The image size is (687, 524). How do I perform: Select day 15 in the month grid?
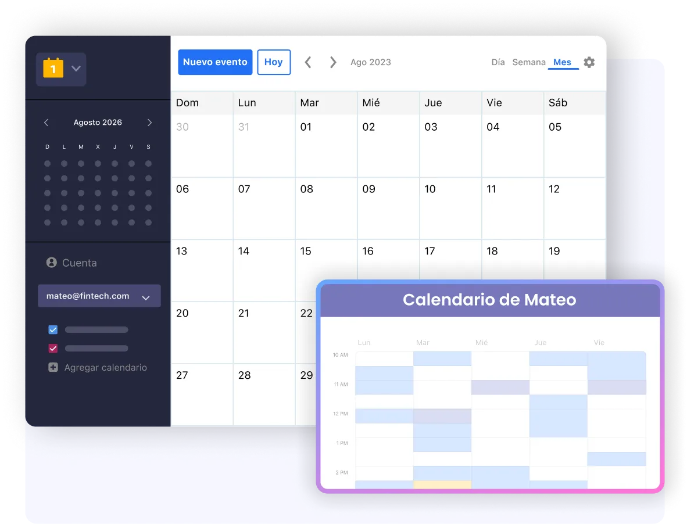[x=325, y=270]
